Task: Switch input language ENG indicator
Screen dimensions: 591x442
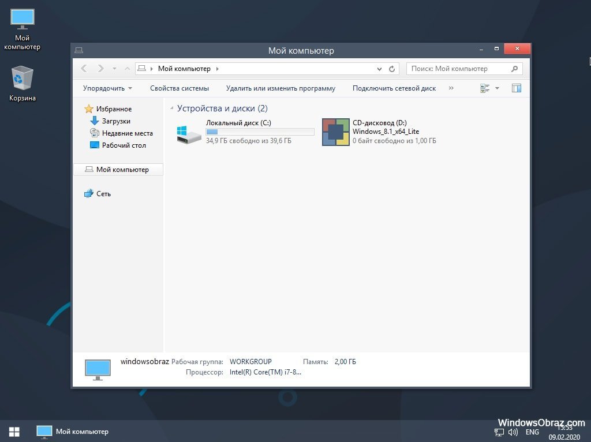Action: pos(532,432)
